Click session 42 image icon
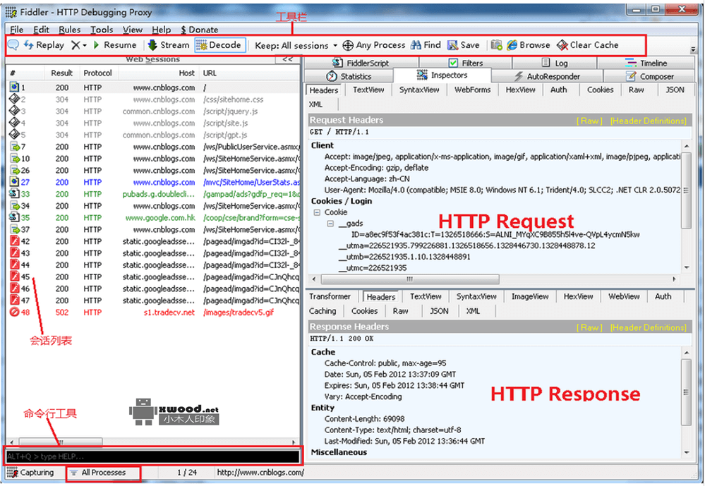The height and width of the screenshot is (486, 705). [x=14, y=241]
